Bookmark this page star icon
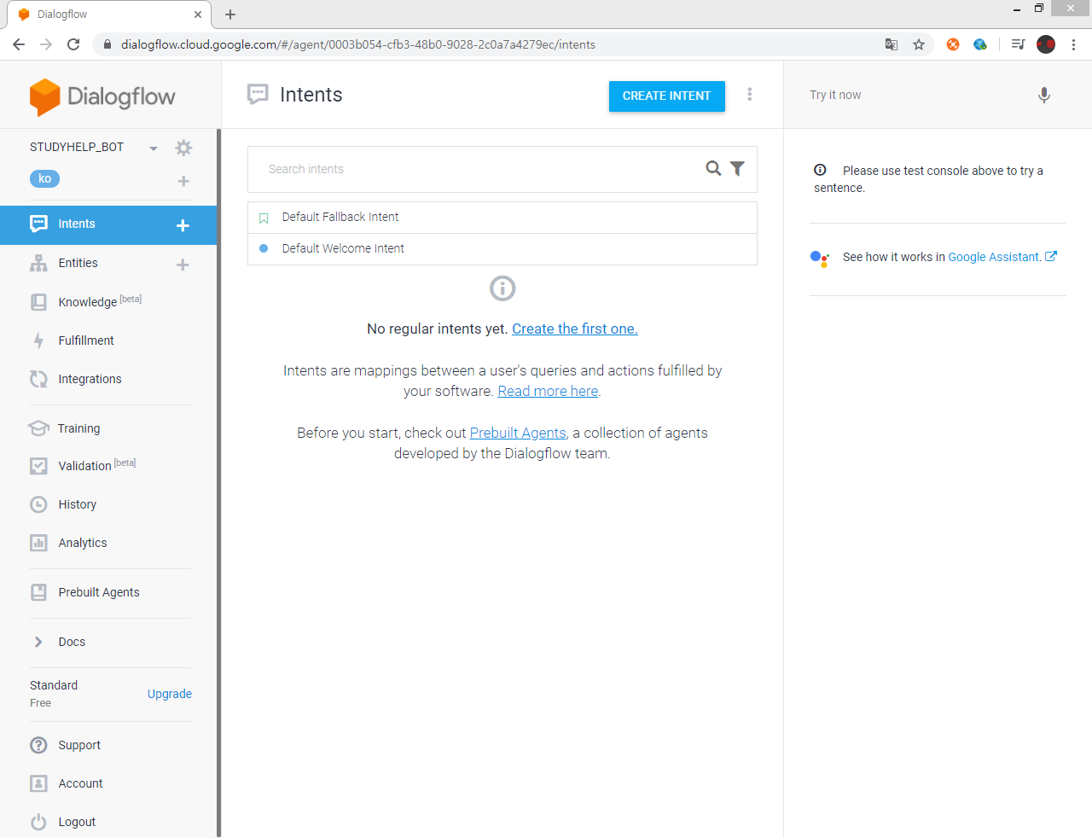1092x838 pixels. (x=919, y=44)
